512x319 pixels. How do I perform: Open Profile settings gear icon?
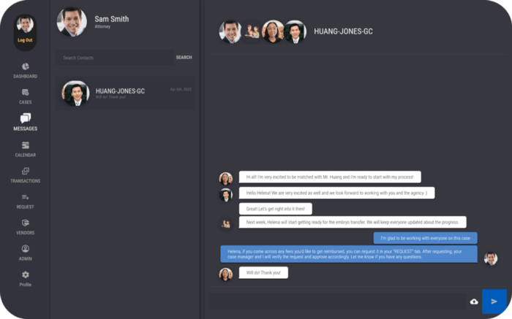[x=25, y=274]
